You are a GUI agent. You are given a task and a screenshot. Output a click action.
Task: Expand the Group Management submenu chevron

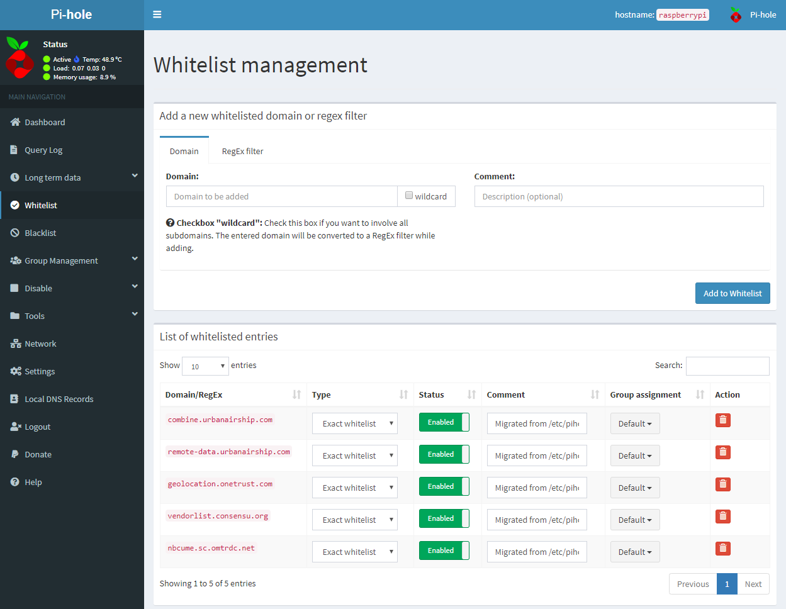coord(135,259)
